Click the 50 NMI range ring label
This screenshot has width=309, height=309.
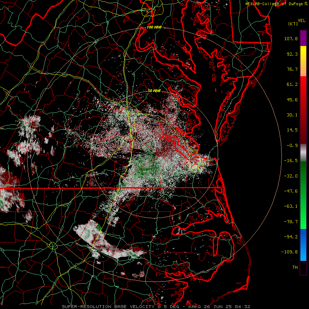154,91
